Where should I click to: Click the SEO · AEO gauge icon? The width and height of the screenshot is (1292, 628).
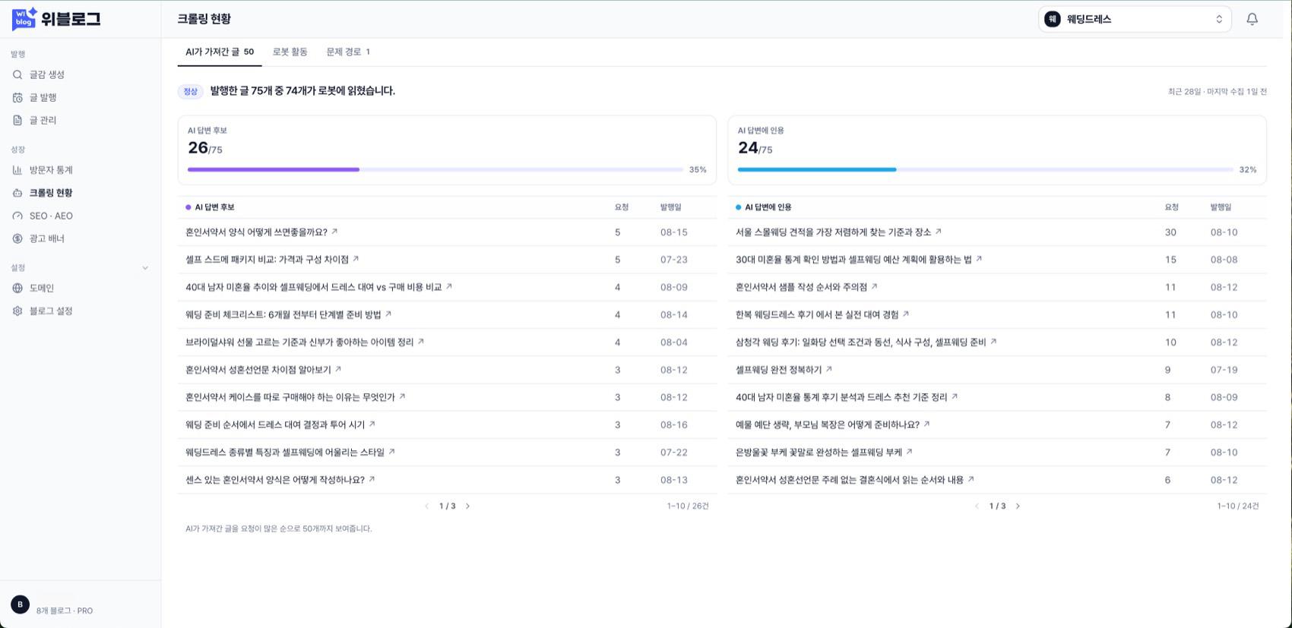point(17,216)
